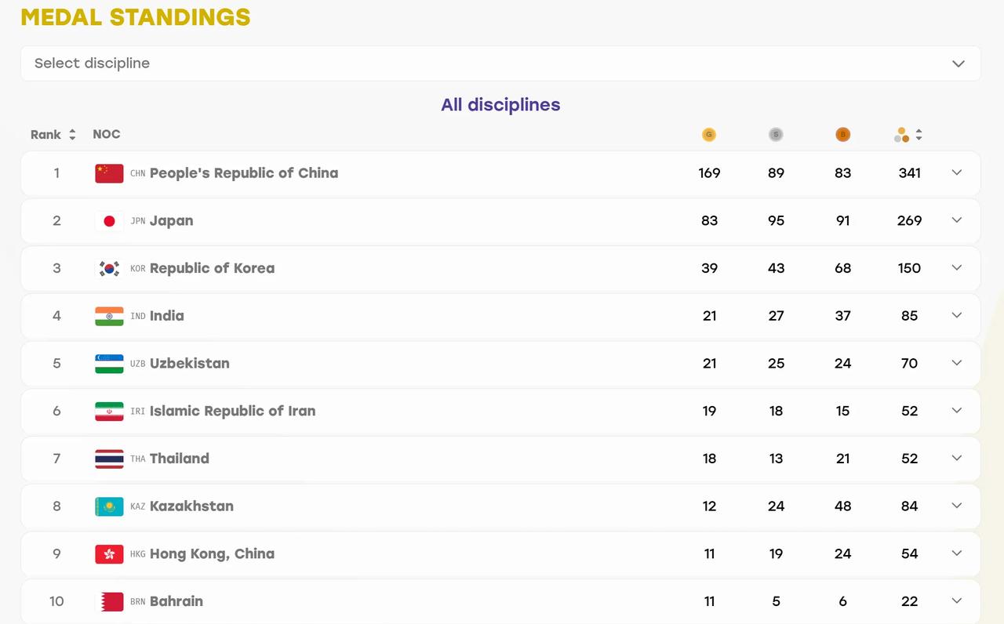Click the gold medal column icon

709,135
